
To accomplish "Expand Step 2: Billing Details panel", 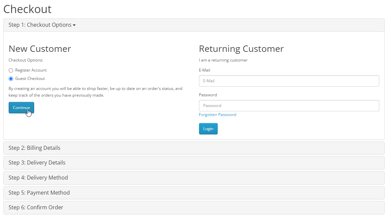I will [x=34, y=148].
